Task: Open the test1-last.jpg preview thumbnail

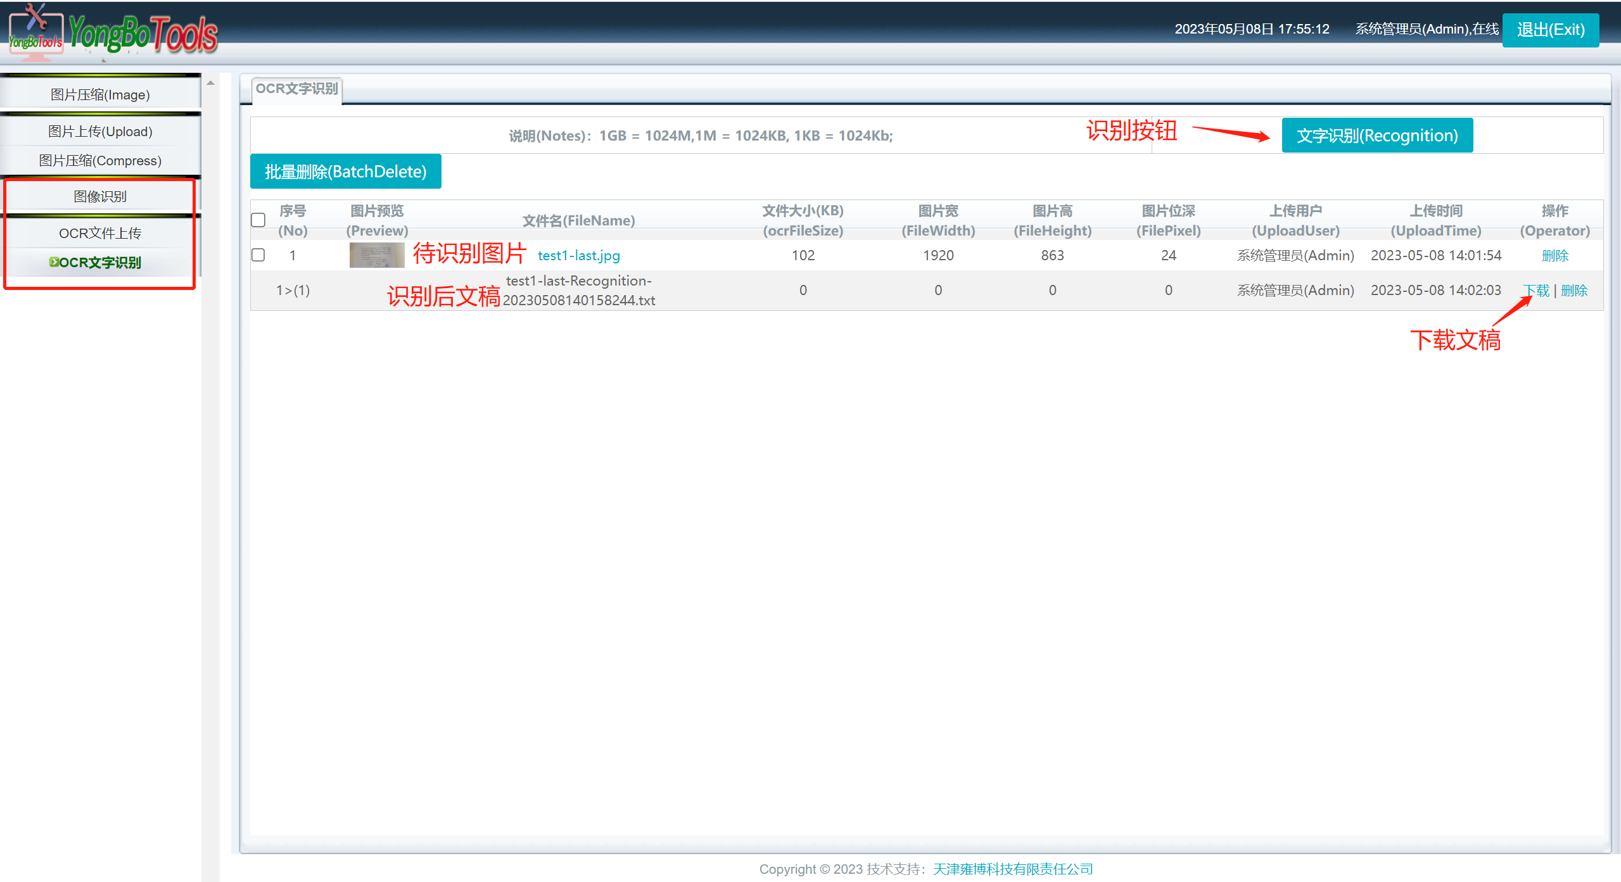Action: pyautogui.click(x=376, y=255)
